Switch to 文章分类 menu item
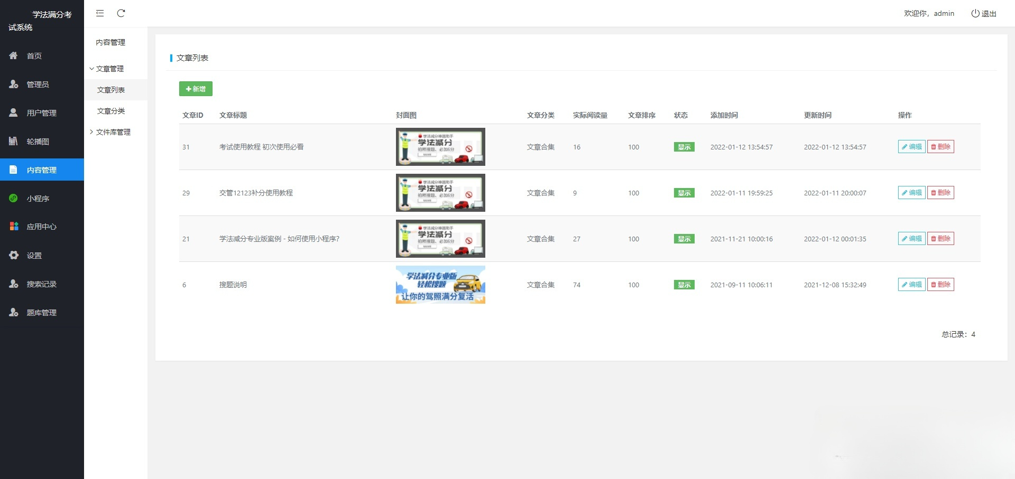This screenshot has width=1015, height=479. 112,110
